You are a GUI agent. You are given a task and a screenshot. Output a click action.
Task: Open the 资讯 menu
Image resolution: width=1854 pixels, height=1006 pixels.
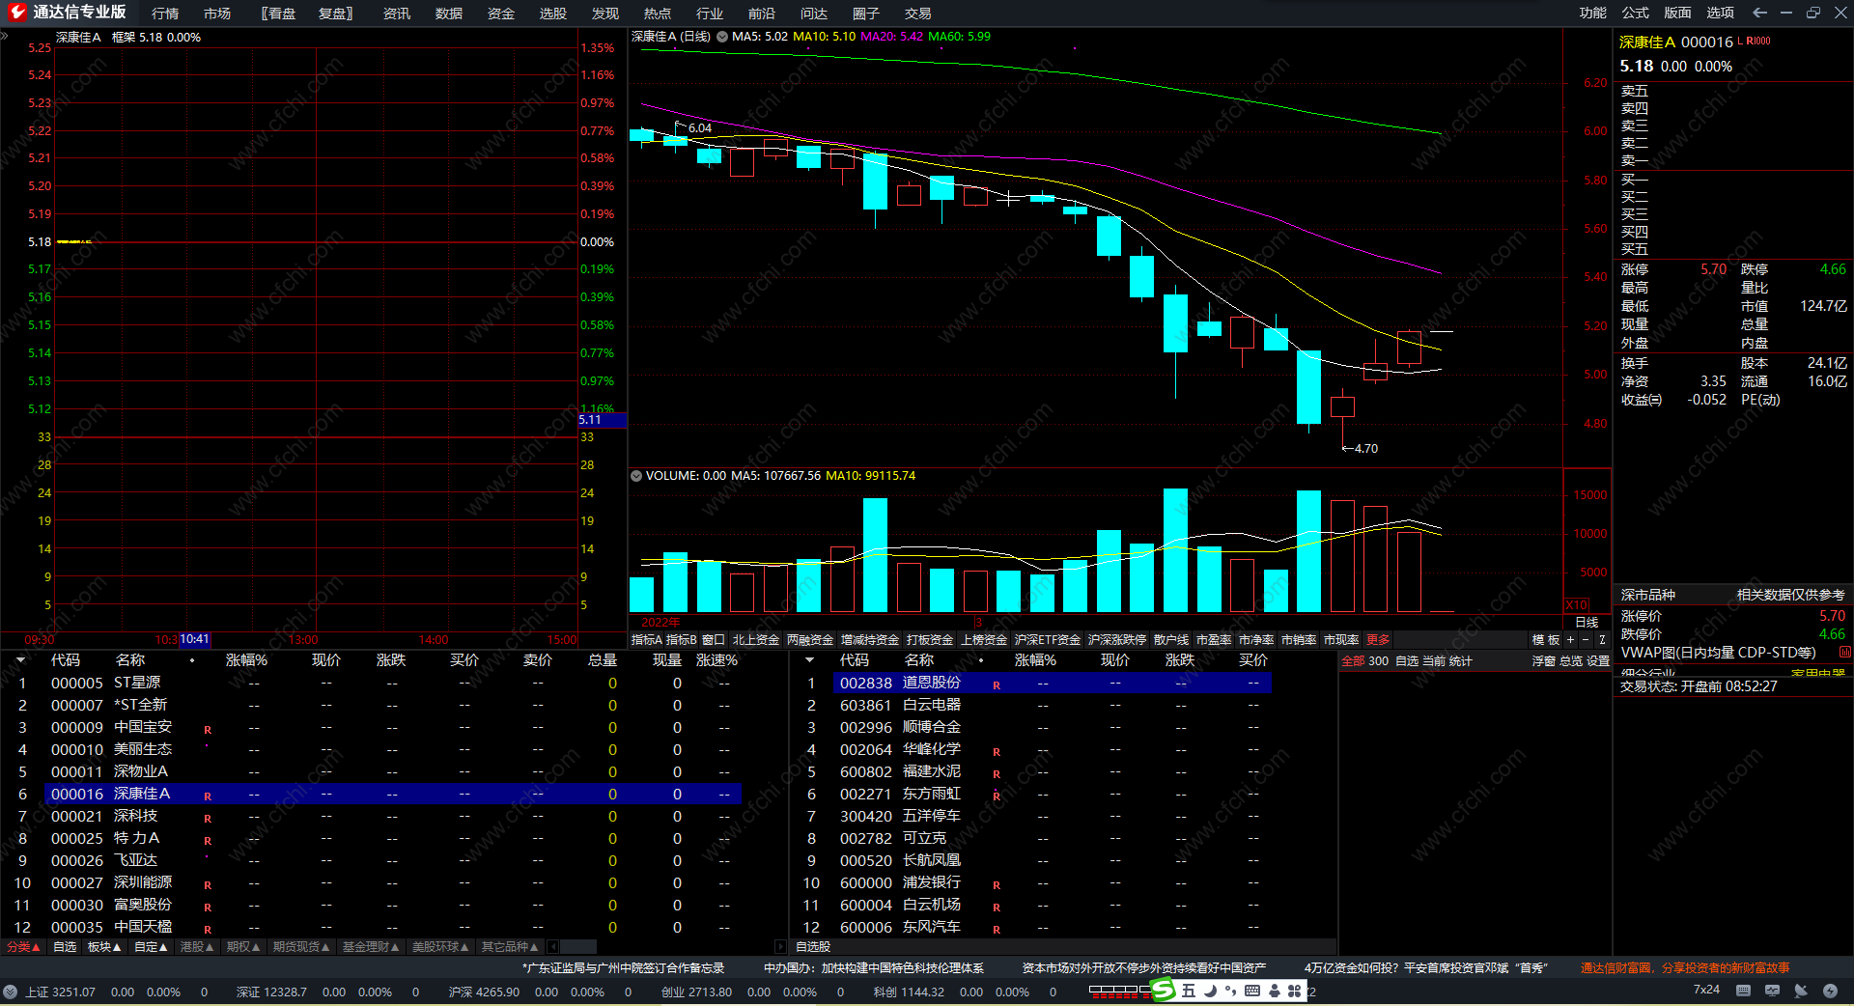coord(397,14)
